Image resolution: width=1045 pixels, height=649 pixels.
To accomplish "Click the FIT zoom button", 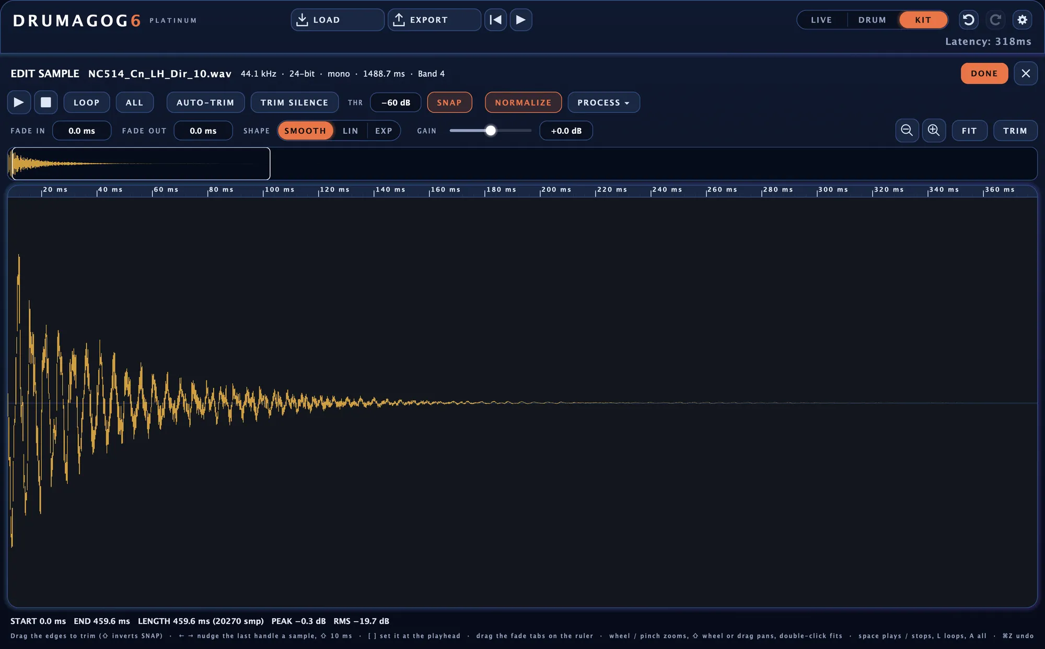I will point(969,131).
